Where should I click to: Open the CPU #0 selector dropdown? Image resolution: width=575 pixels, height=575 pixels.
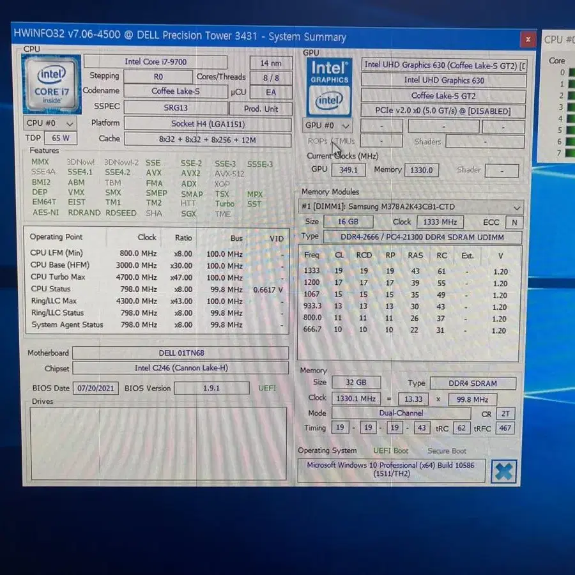49,123
